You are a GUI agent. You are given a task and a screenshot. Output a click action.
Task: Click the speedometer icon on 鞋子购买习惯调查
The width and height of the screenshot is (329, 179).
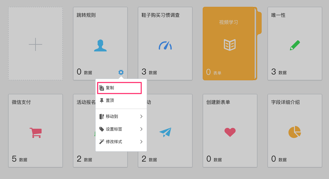pos(165,45)
